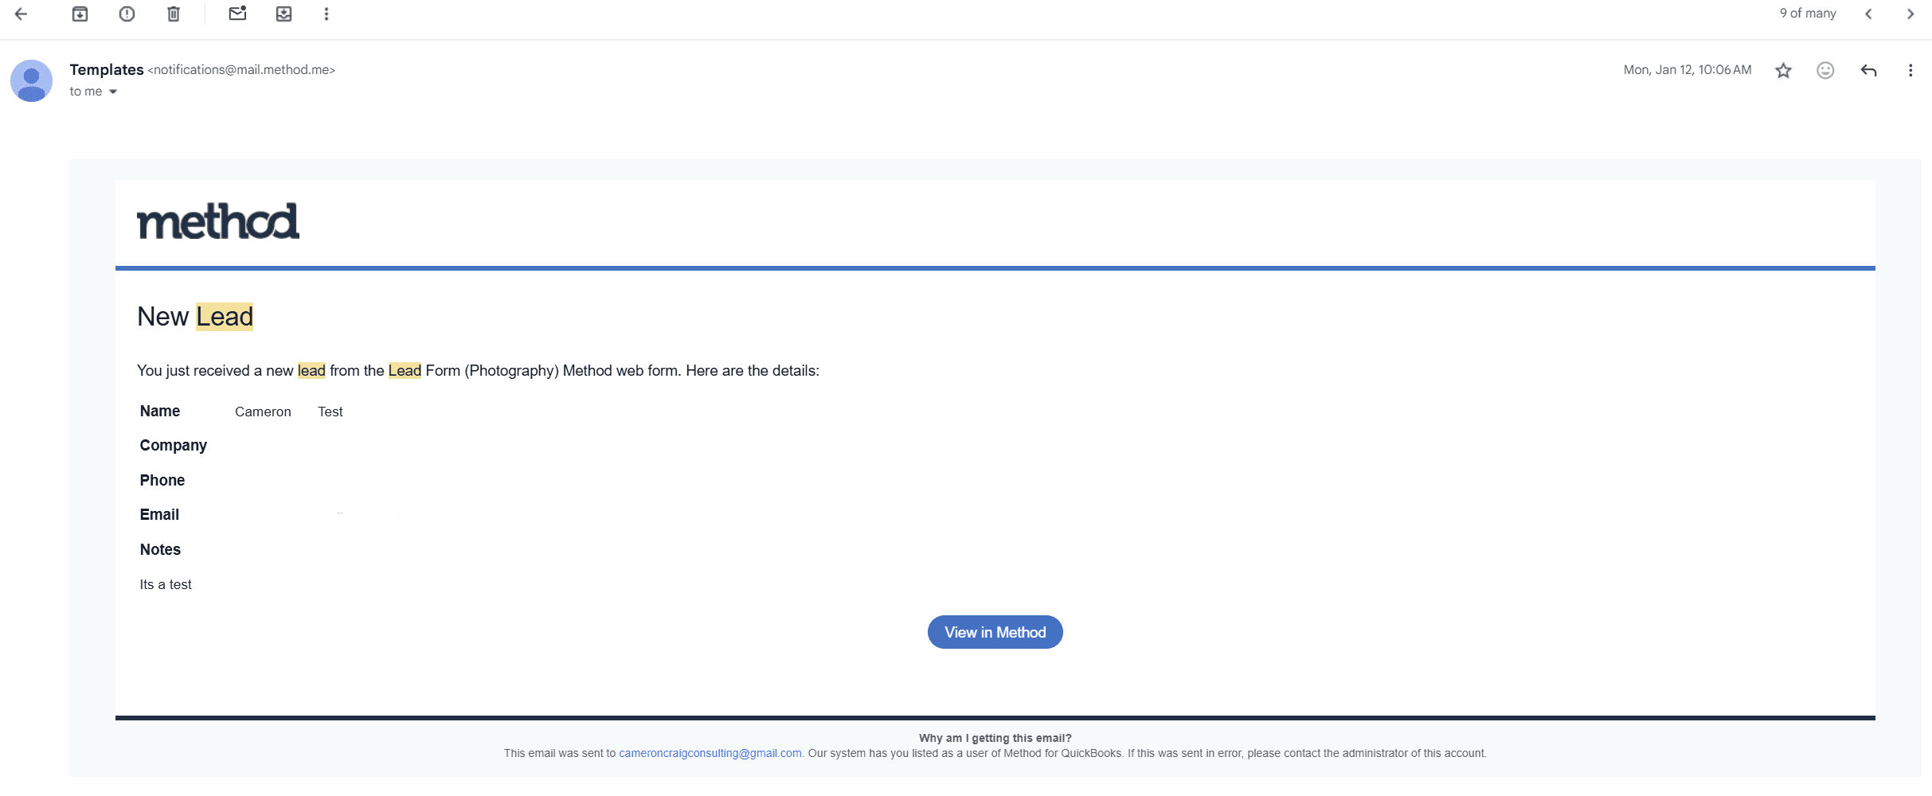Click the 'Name' field label
Image resolution: width=1932 pixels, height=796 pixels.
pos(160,411)
